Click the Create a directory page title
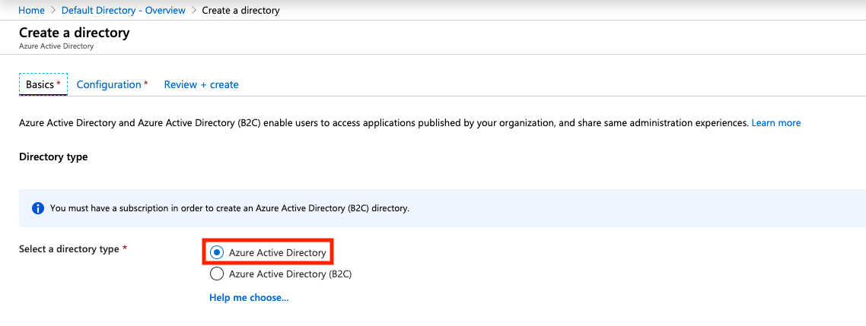 click(x=74, y=33)
